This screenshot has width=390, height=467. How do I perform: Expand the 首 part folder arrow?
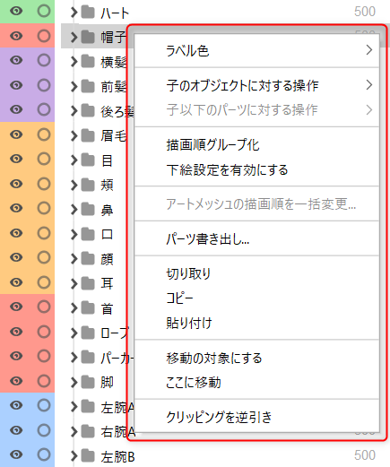pos(74,308)
